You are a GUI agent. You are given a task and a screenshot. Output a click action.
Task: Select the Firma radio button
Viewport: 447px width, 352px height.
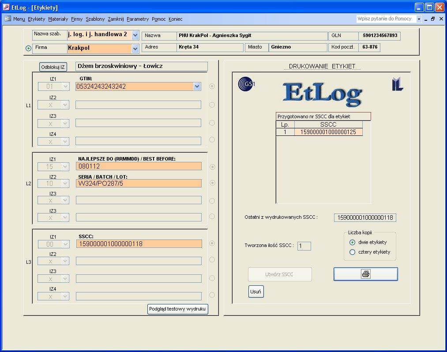(28, 48)
